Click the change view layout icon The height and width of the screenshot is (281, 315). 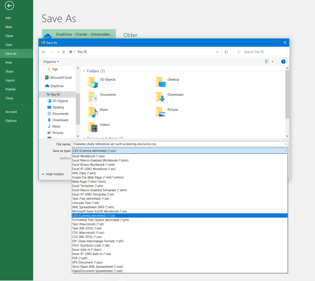[266, 61]
